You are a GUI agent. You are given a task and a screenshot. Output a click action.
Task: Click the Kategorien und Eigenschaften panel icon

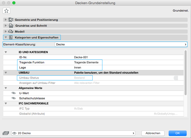coord(11,37)
